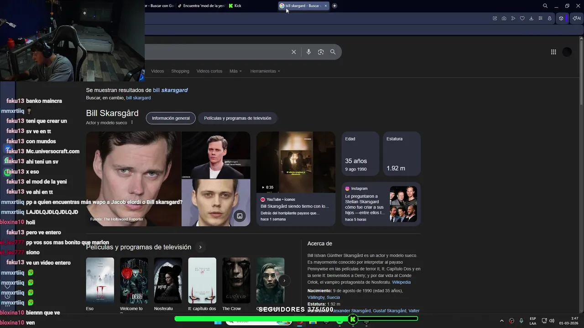
Task: Open the Vällingby, Suecia link
Action: (323, 297)
